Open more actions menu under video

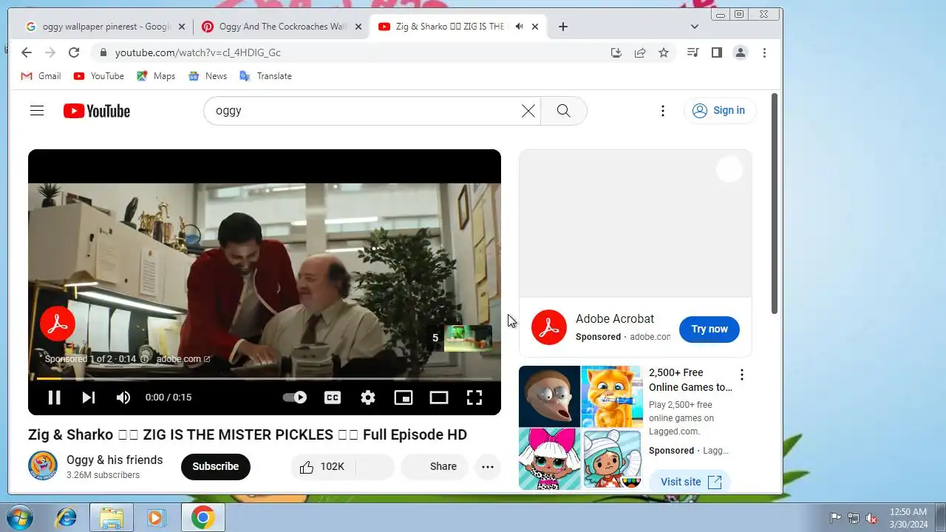[x=488, y=466]
